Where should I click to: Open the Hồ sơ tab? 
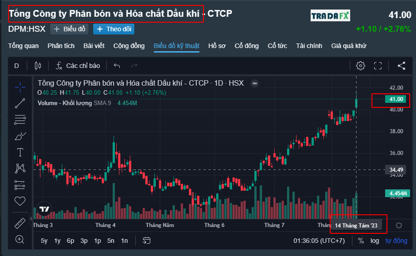[217, 46]
